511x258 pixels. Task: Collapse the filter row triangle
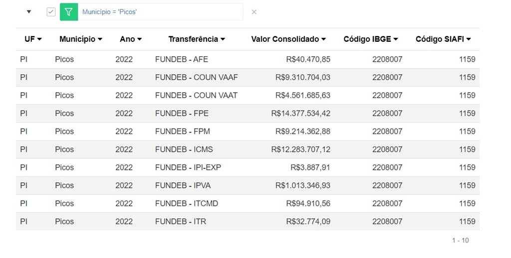click(28, 12)
